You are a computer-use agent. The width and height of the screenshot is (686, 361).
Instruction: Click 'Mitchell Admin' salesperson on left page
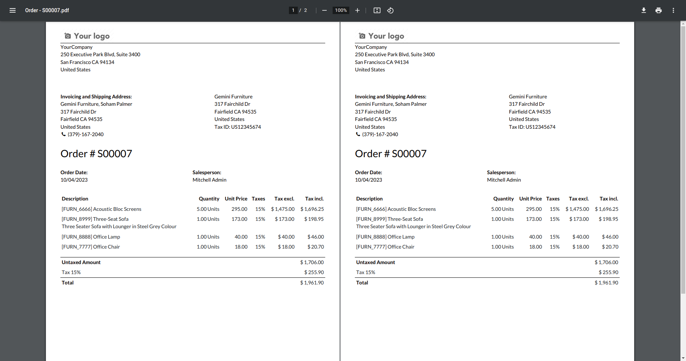210,180
